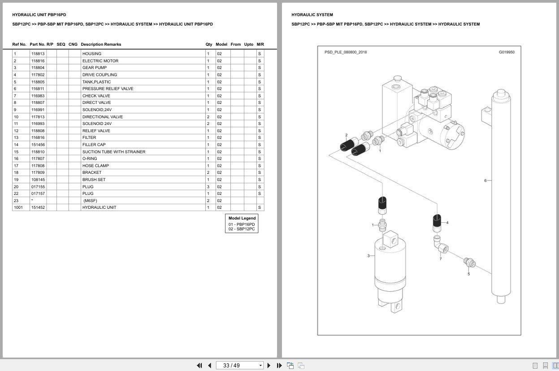Go to the next page
This screenshot has width=559, height=371.
pos(269,366)
